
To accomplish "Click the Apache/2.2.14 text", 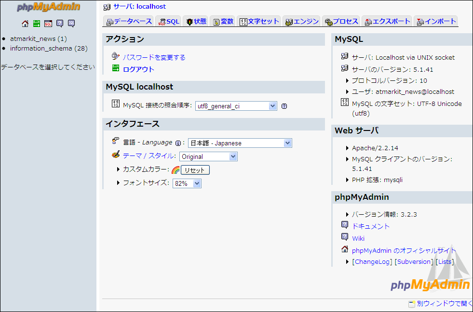I will (375, 148).
